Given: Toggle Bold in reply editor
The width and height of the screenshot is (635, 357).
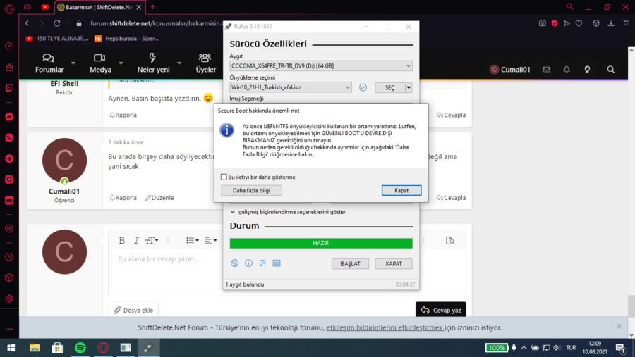Looking at the screenshot, I should [x=121, y=241].
